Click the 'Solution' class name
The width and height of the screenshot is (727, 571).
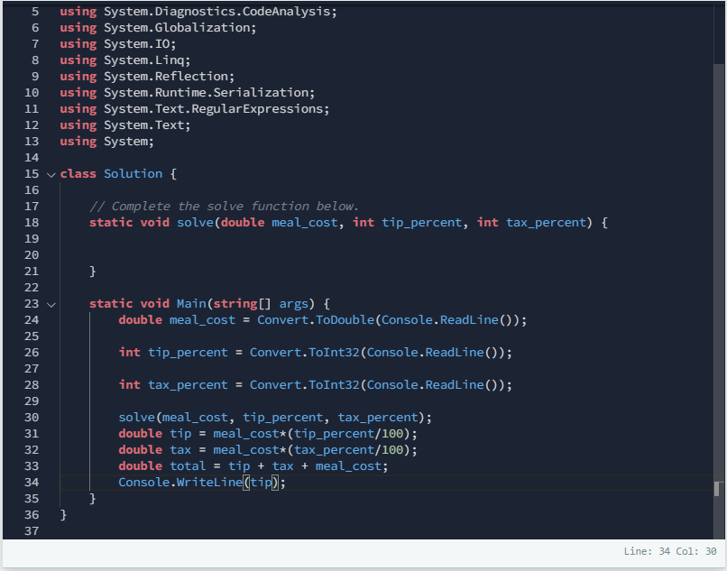pos(133,174)
